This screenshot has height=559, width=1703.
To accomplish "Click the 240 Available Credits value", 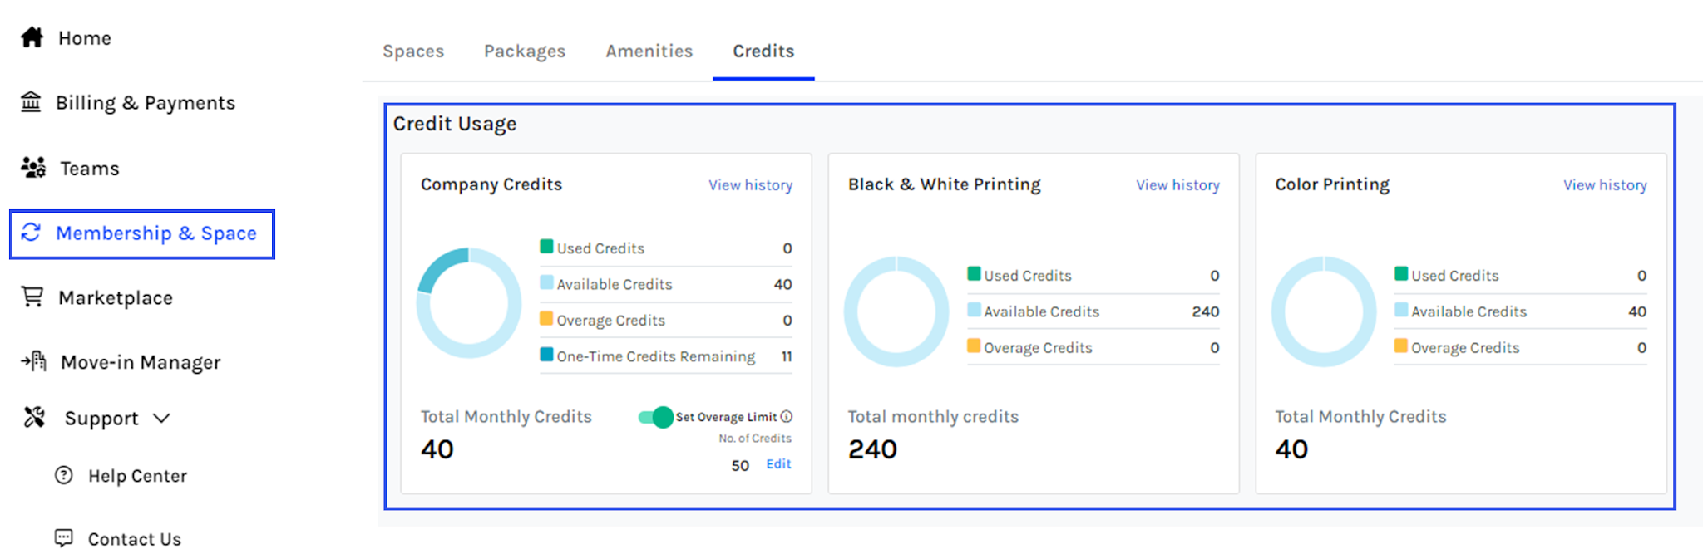I will point(1206,311).
